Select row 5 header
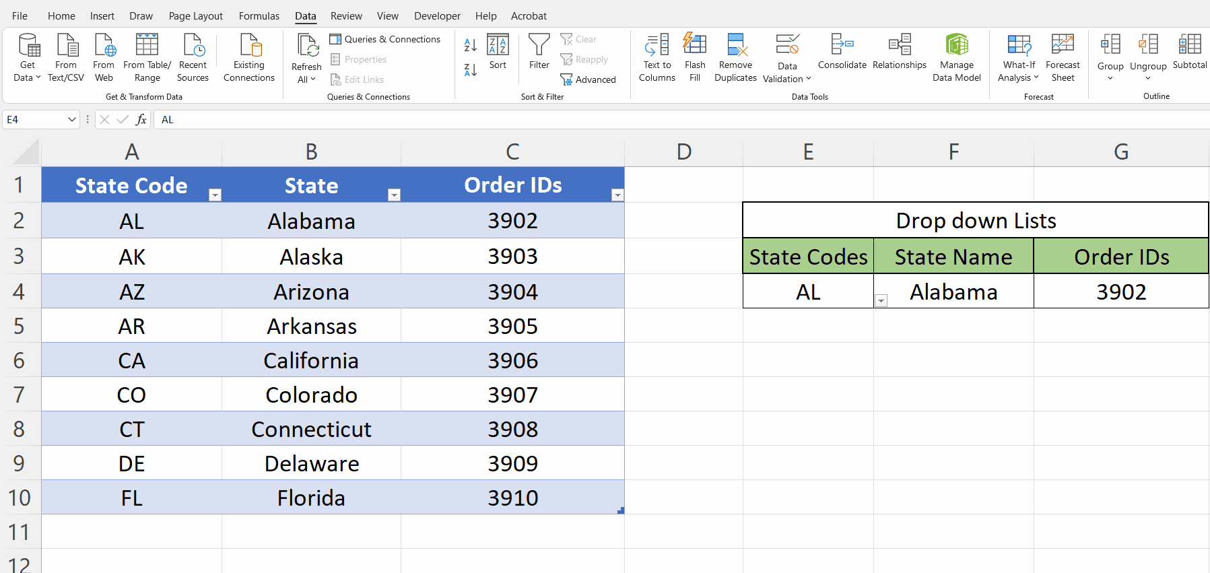 tap(20, 326)
